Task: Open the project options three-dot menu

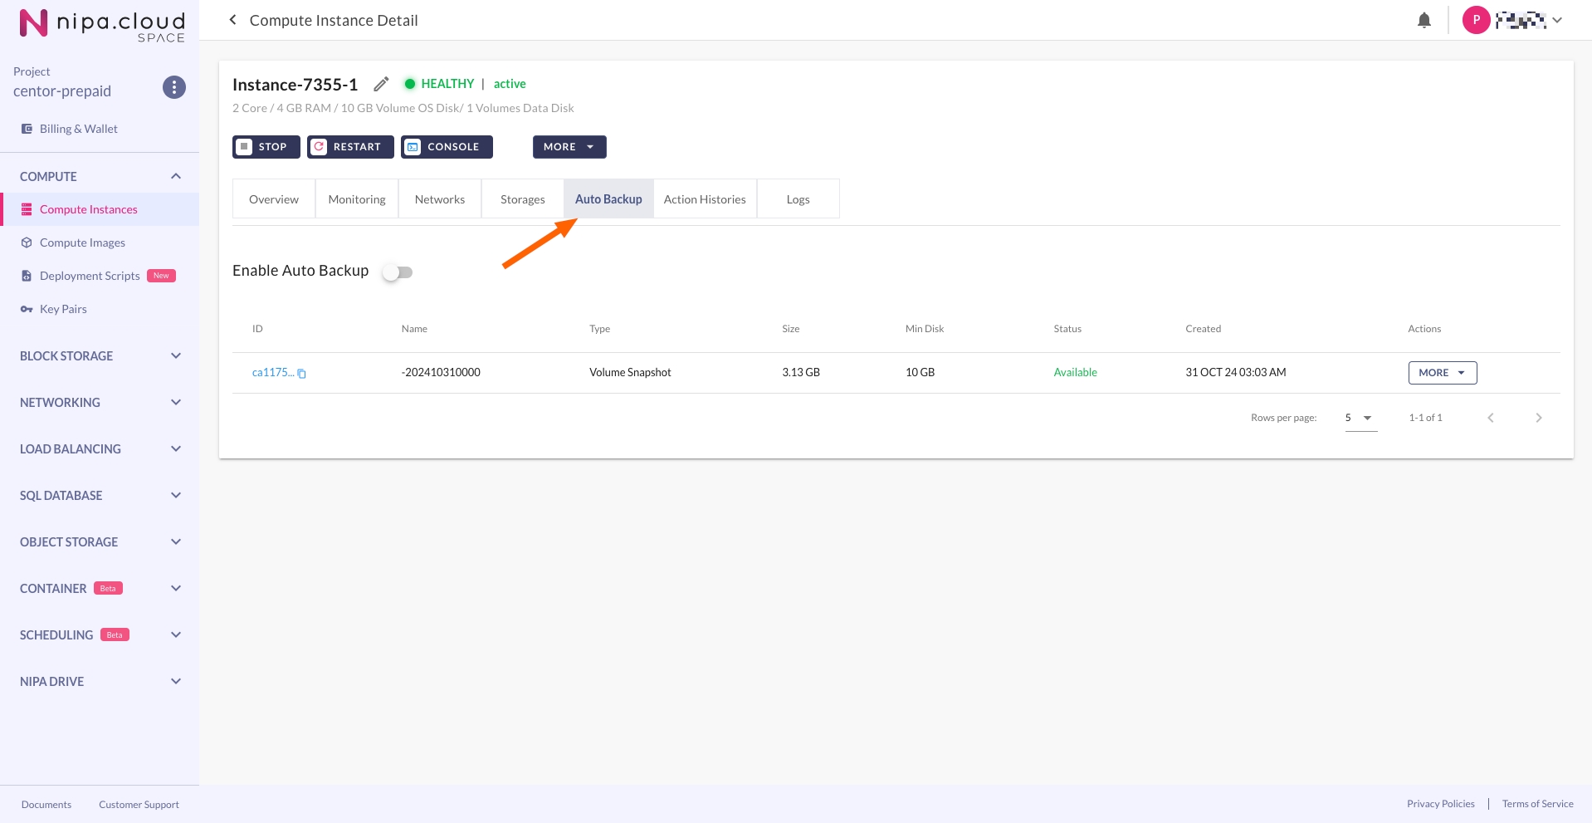Action: tap(173, 87)
